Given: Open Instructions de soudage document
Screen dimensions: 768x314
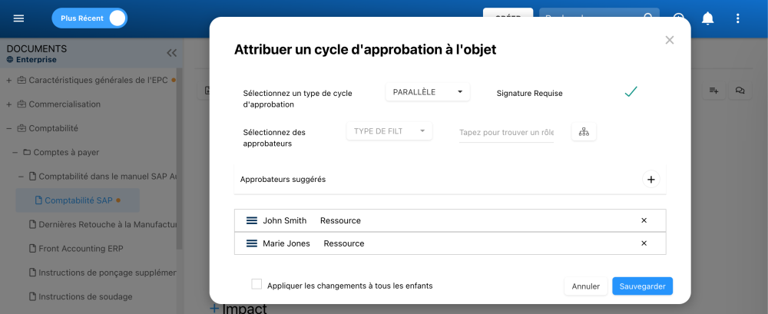Looking at the screenshot, I should point(85,296).
